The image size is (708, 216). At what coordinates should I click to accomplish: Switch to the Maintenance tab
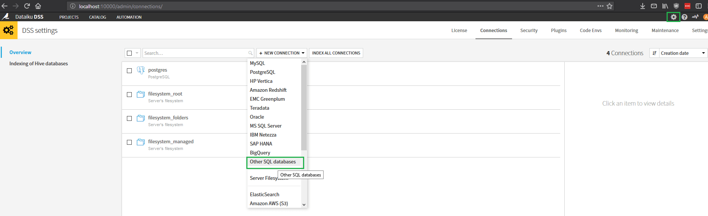point(665,30)
